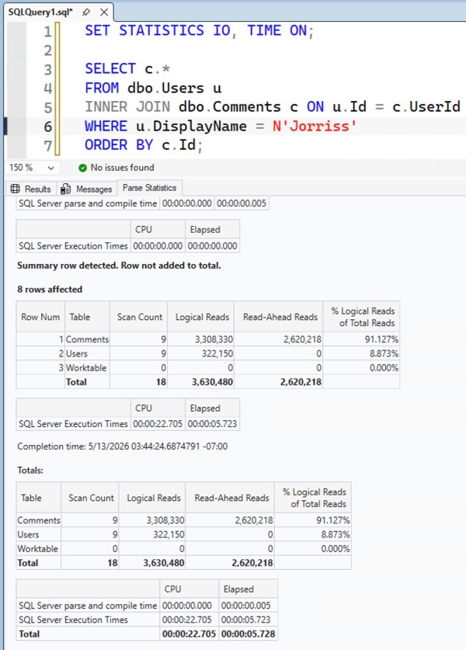Click the Messages tab icon
466x650 pixels.
click(65, 189)
